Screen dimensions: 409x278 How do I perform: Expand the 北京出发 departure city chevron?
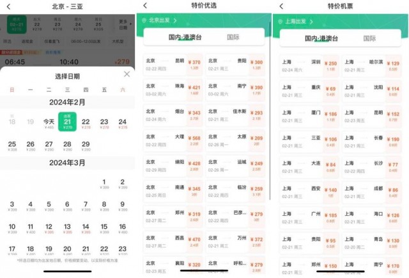175,20
